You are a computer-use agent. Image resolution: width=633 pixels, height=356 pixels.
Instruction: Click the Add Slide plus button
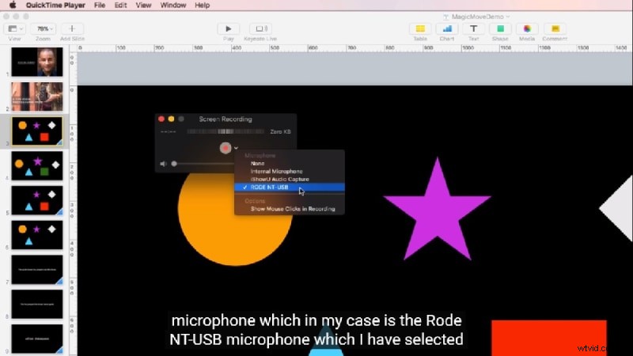click(x=72, y=28)
